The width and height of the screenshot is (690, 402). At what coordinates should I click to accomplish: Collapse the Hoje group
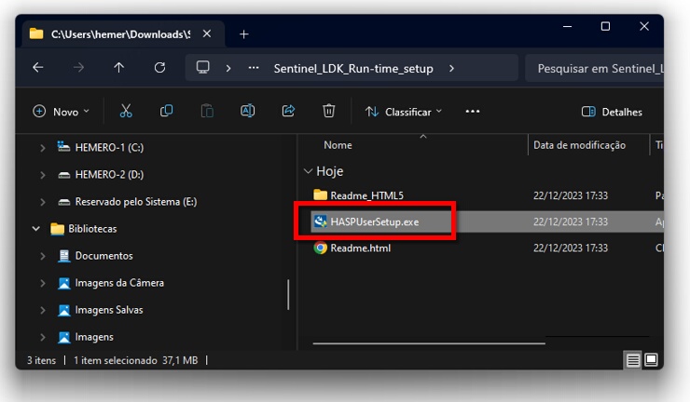(x=308, y=171)
